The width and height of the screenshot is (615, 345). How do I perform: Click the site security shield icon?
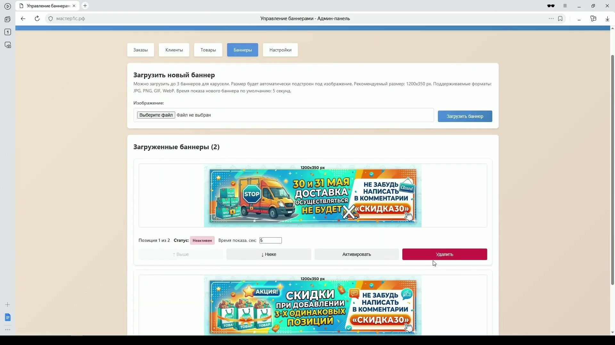pos(51,19)
